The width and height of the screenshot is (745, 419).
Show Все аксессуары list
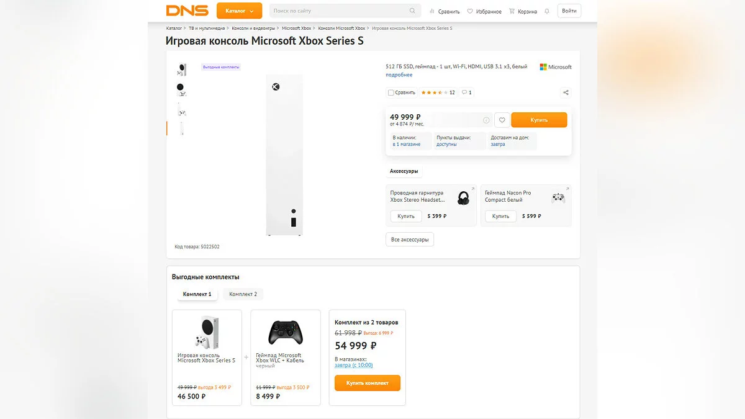click(x=410, y=240)
